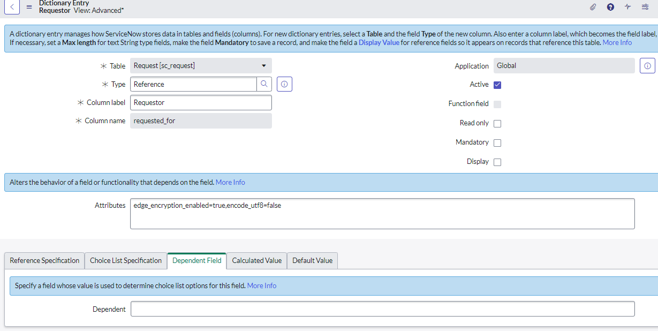
Task: Open the Table dropdown showing Request [sc_request]
Action: [201, 66]
